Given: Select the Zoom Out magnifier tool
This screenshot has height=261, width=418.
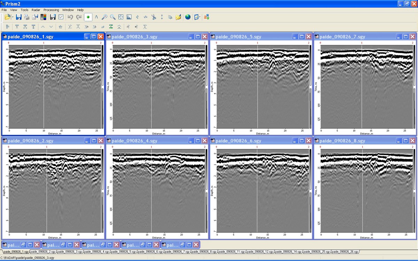Looking at the screenshot, I should (x=113, y=17).
